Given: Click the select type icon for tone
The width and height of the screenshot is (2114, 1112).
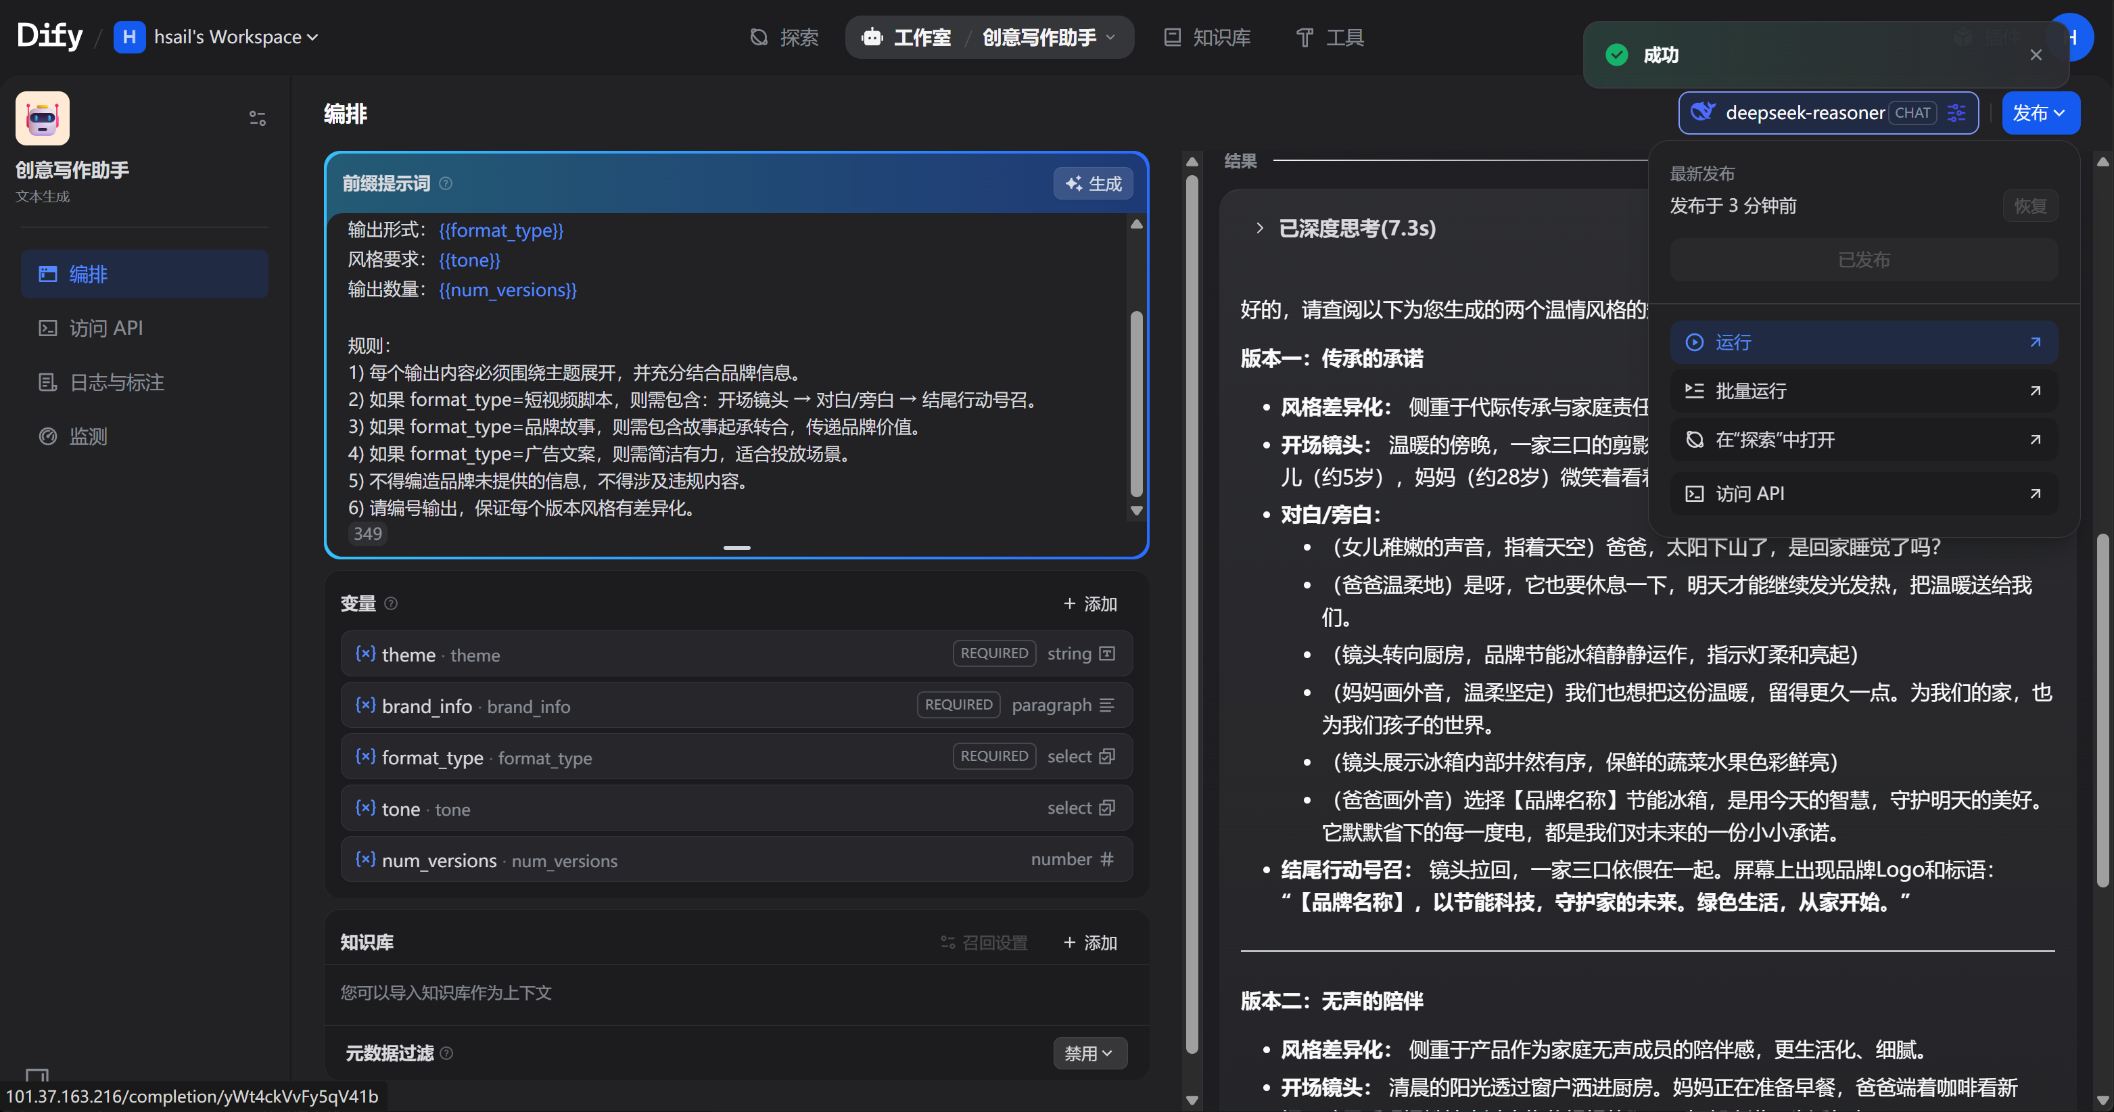Looking at the screenshot, I should point(1107,808).
